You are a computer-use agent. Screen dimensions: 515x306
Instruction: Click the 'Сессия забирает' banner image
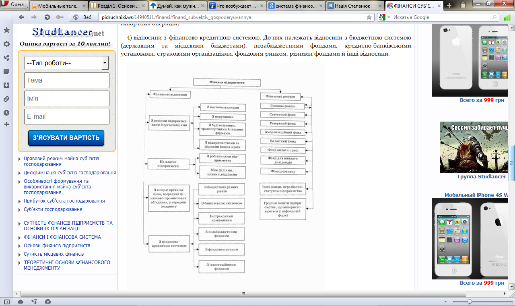tap(474, 147)
